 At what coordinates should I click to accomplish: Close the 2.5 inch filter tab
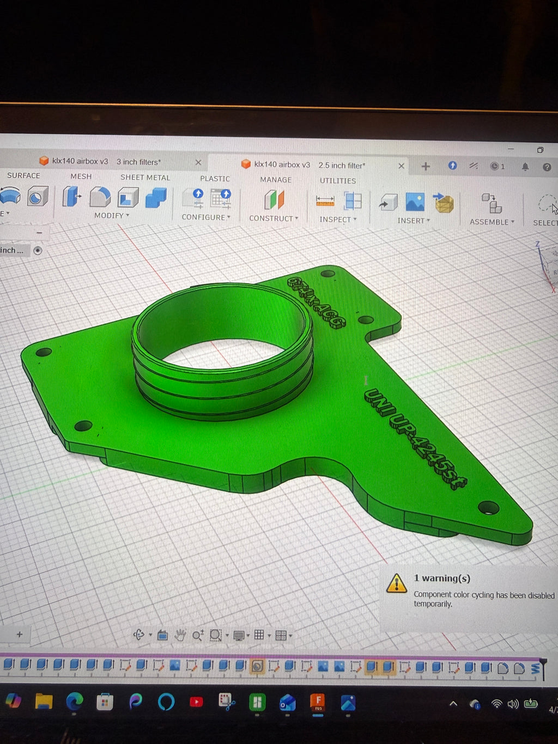402,166
